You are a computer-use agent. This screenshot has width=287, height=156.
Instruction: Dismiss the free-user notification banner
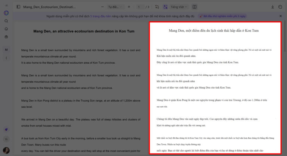[x=281, y=16]
